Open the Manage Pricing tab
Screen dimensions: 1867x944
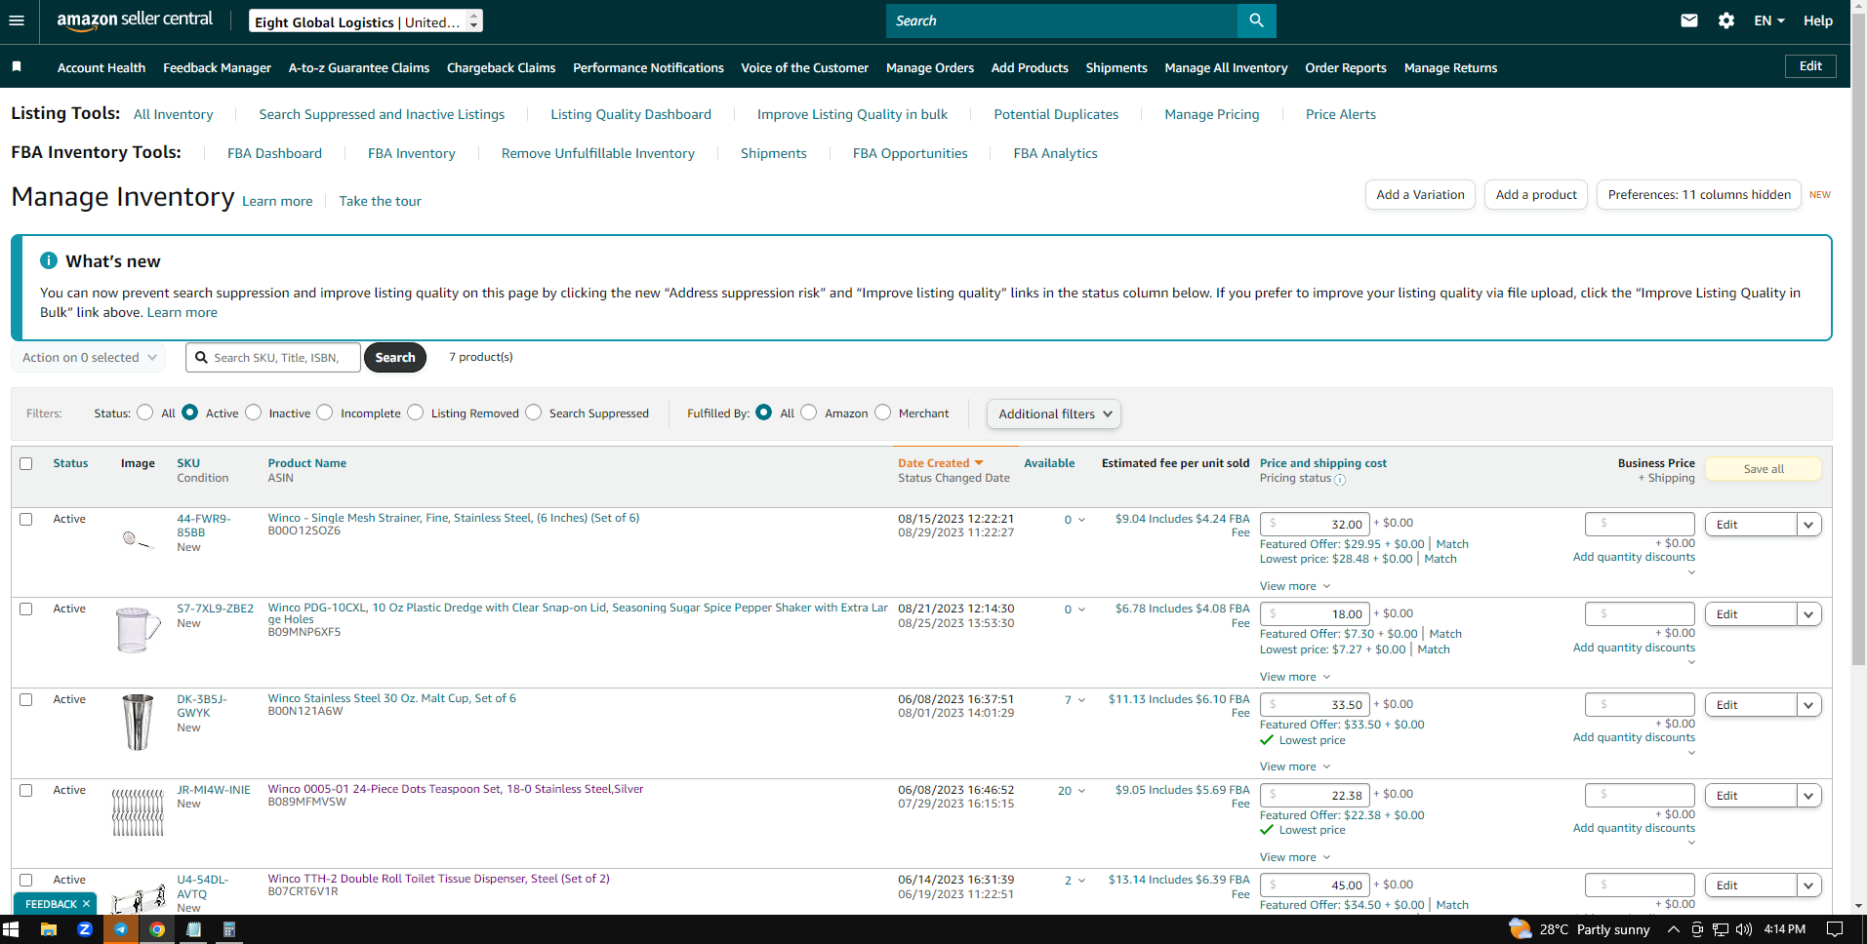coord(1212,114)
